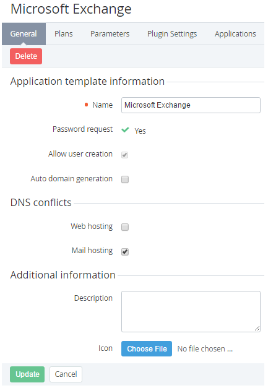Enable Auto domain generation checkbox
This screenshot has height=388, width=268.
click(125, 179)
